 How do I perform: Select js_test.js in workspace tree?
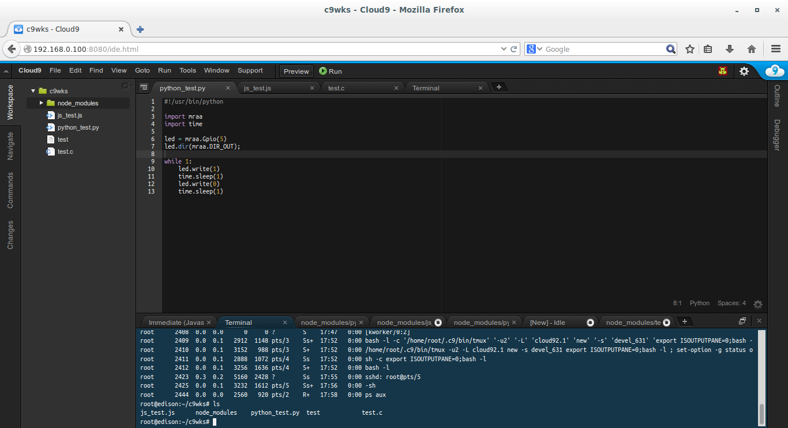70,115
